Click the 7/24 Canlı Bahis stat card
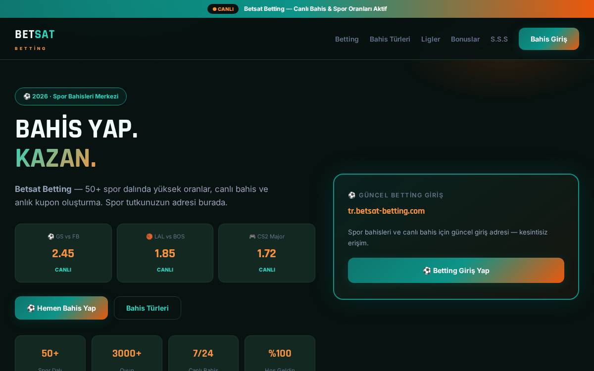Image resolution: width=594 pixels, height=371 pixels. coord(203,353)
